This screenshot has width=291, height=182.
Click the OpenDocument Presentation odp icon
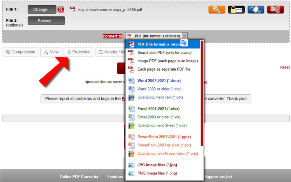(x=131, y=154)
